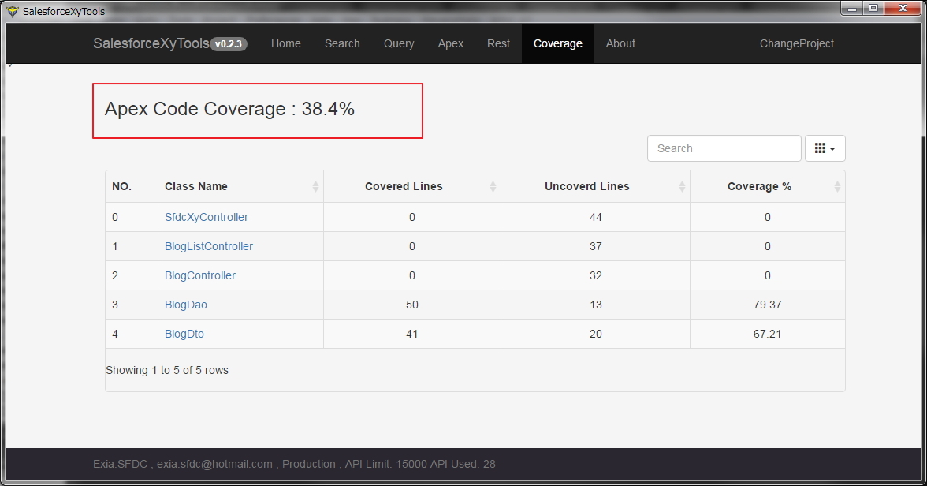Open the About tab
927x486 pixels.
point(621,44)
